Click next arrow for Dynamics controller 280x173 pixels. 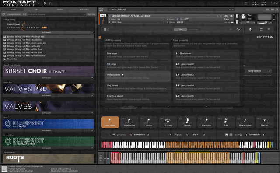point(148,135)
